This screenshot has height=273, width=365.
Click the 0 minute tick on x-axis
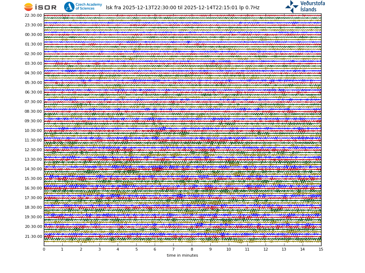pyautogui.click(x=44, y=249)
